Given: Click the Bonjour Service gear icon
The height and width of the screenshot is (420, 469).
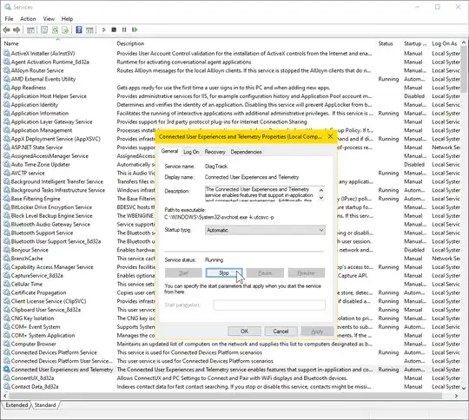Looking at the screenshot, I should coord(7,250).
